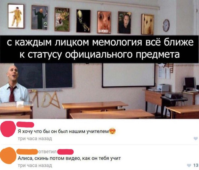Click the white projector screen on the wall
This screenshot has width=199, height=170.
point(128,75)
